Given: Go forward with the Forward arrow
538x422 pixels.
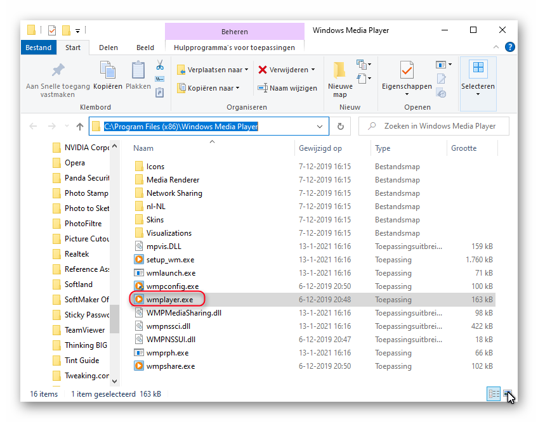Looking at the screenshot, I should [52, 127].
